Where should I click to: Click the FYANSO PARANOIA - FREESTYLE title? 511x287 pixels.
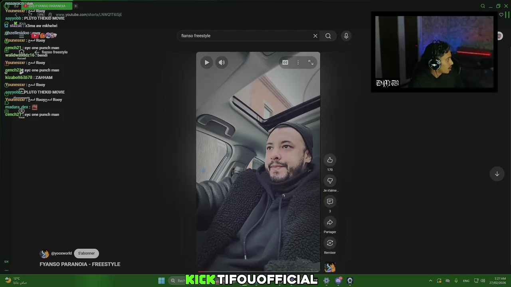80,264
